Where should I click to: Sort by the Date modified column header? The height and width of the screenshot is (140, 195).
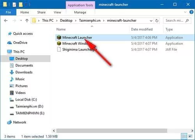pos(142,29)
